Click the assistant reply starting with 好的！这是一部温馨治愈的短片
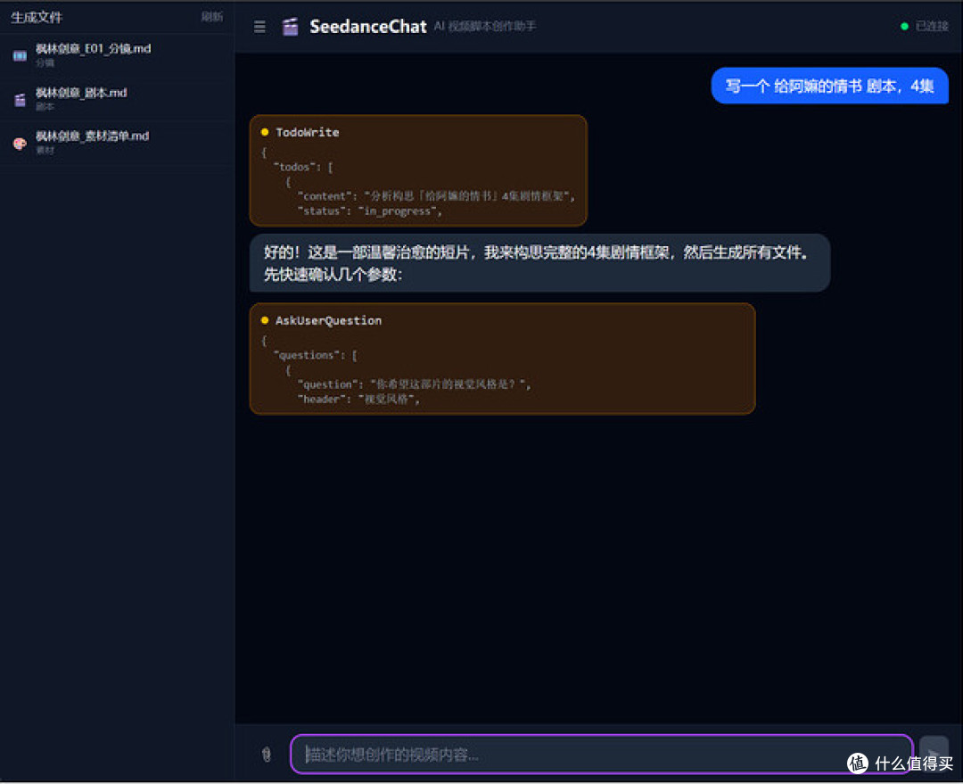Screen dimensions: 963x784 click(539, 263)
